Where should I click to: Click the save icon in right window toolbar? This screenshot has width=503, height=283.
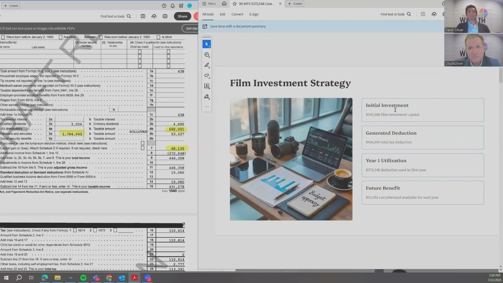click(423, 14)
